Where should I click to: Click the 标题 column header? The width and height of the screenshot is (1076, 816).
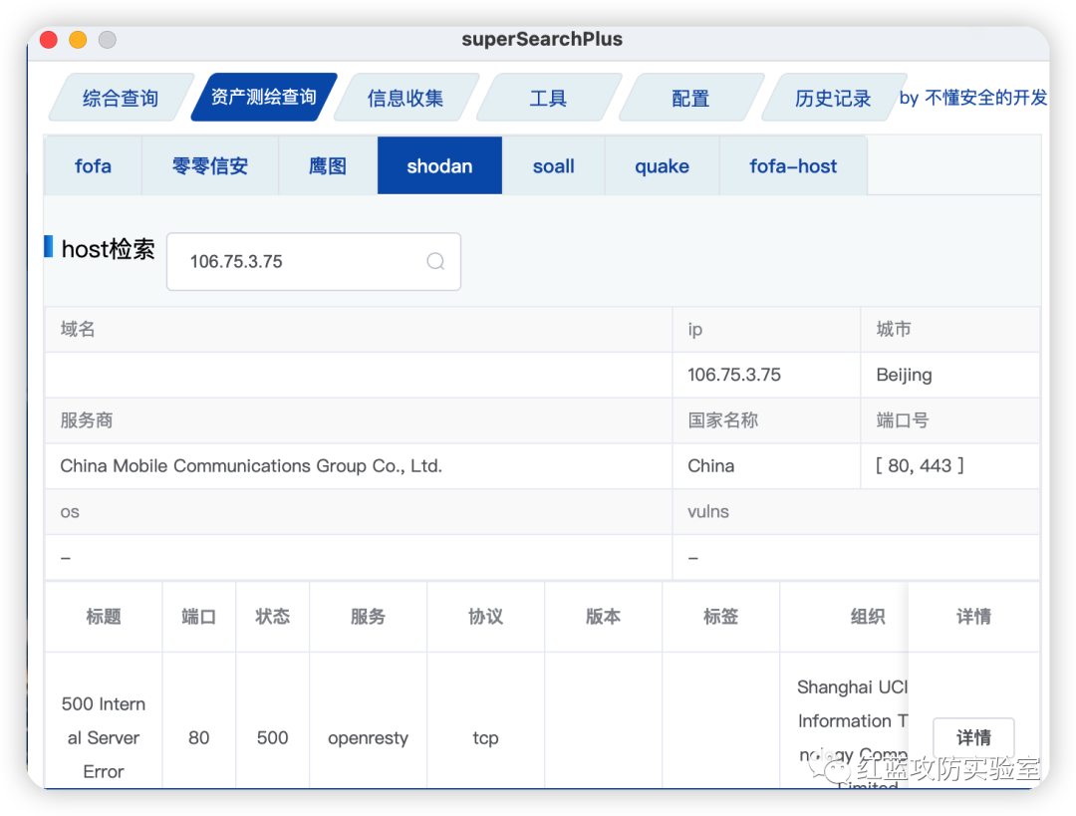click(104, 617)
